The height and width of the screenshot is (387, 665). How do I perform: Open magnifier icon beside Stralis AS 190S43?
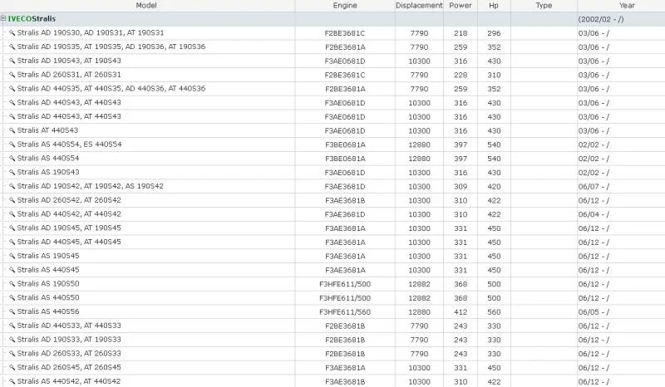12,173
